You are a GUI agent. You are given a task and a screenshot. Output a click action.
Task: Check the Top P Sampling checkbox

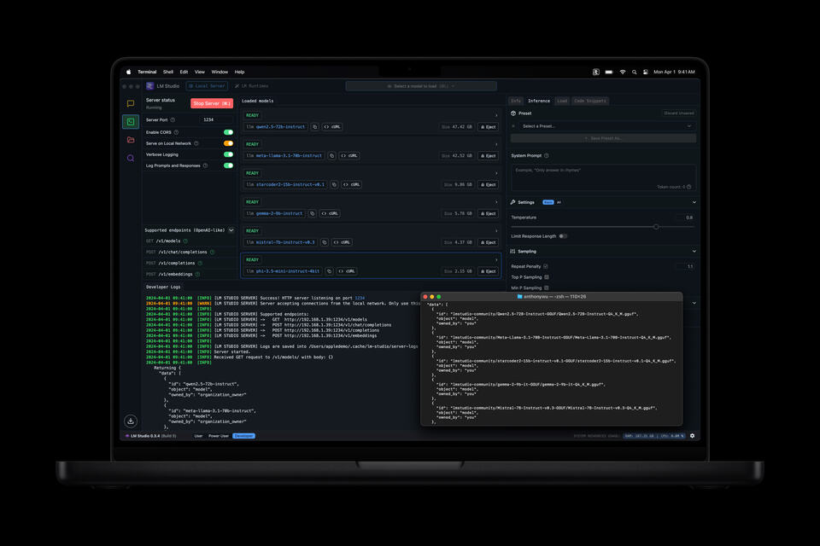click(547, 277)
